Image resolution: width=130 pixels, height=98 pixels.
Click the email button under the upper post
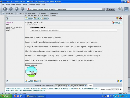click(x=45, y=18)
